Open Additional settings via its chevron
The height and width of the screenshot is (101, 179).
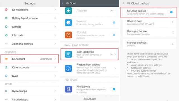(x=55, y=44)
